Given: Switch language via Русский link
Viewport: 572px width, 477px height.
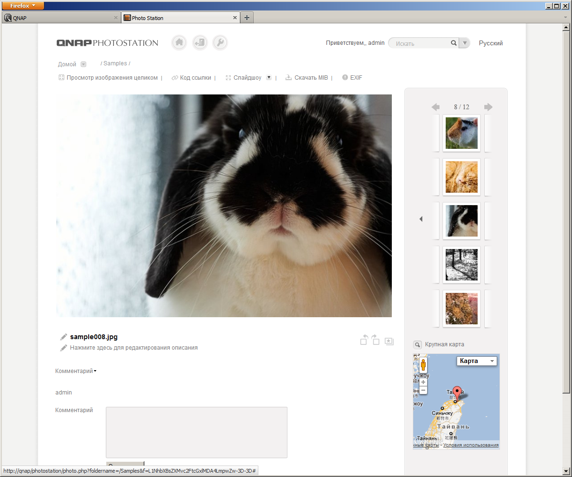Looking at the screenshot, I should [x=491, y=43].
